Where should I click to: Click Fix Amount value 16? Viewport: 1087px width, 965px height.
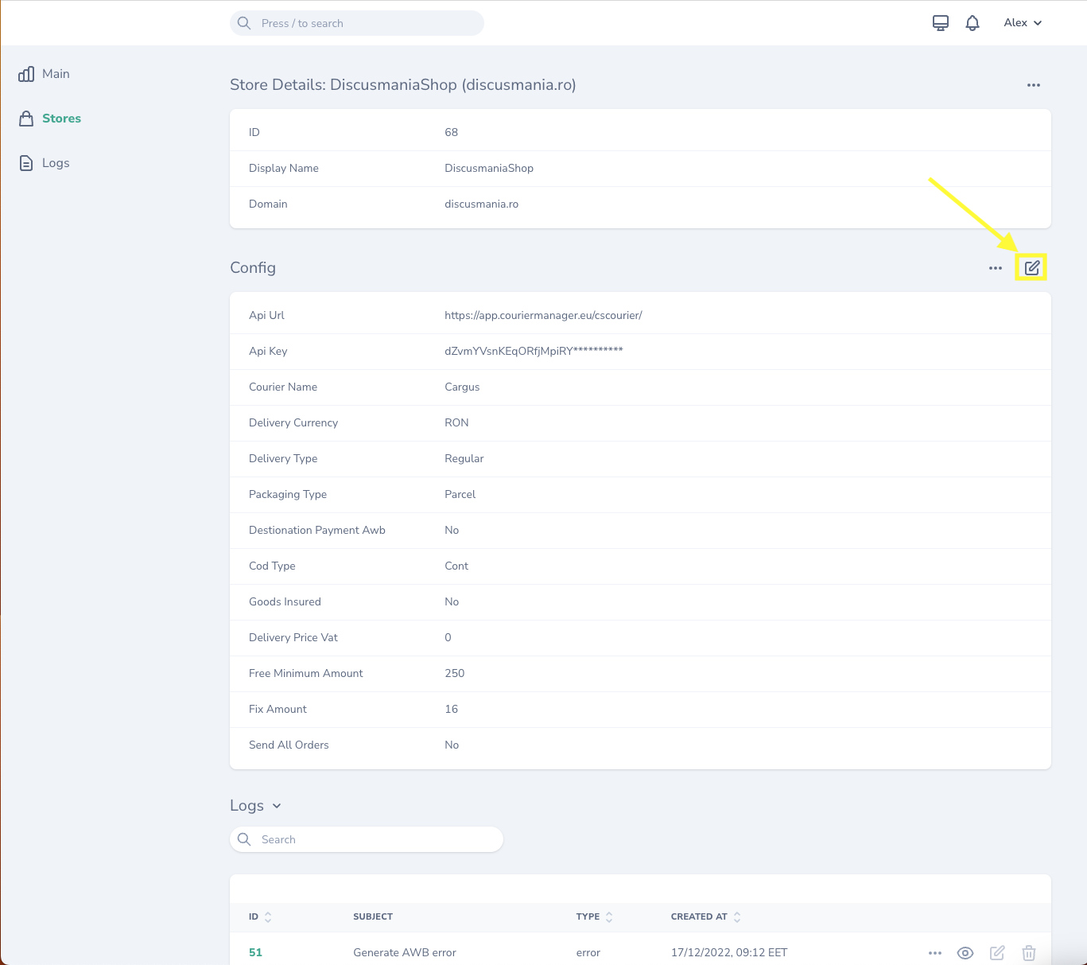[x=451, y=709]
